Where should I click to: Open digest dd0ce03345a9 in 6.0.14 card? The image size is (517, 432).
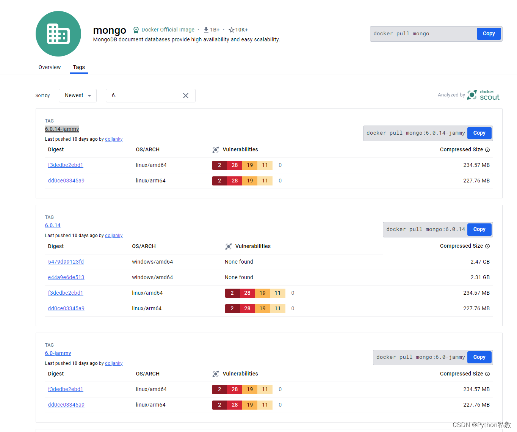click(66, 308)
